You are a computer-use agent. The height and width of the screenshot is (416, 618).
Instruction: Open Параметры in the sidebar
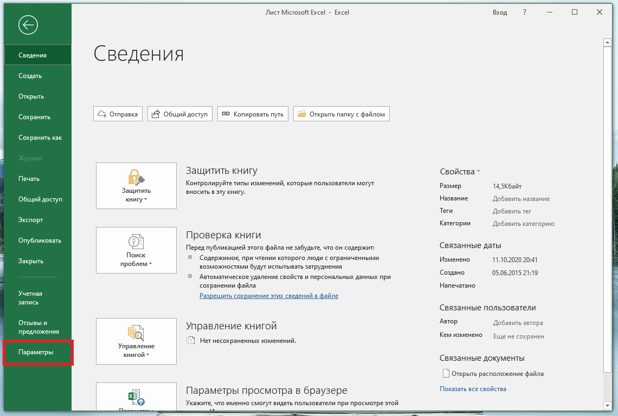[x=38, y=352]
